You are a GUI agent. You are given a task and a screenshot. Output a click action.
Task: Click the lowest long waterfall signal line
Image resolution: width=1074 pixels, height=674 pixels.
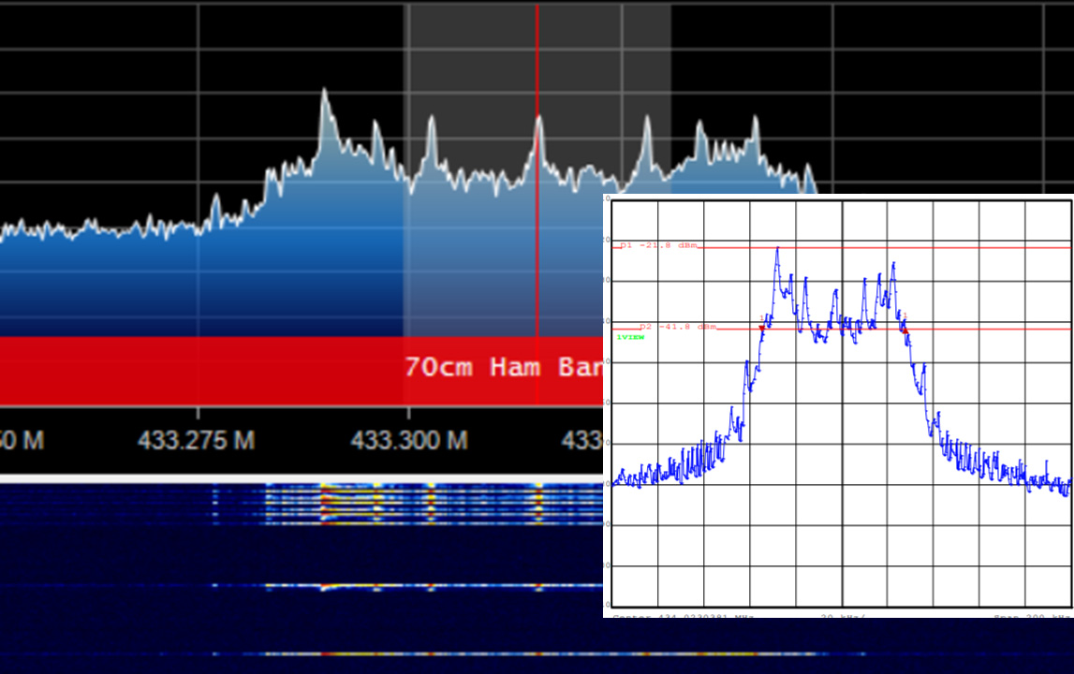tap(514, 654)
